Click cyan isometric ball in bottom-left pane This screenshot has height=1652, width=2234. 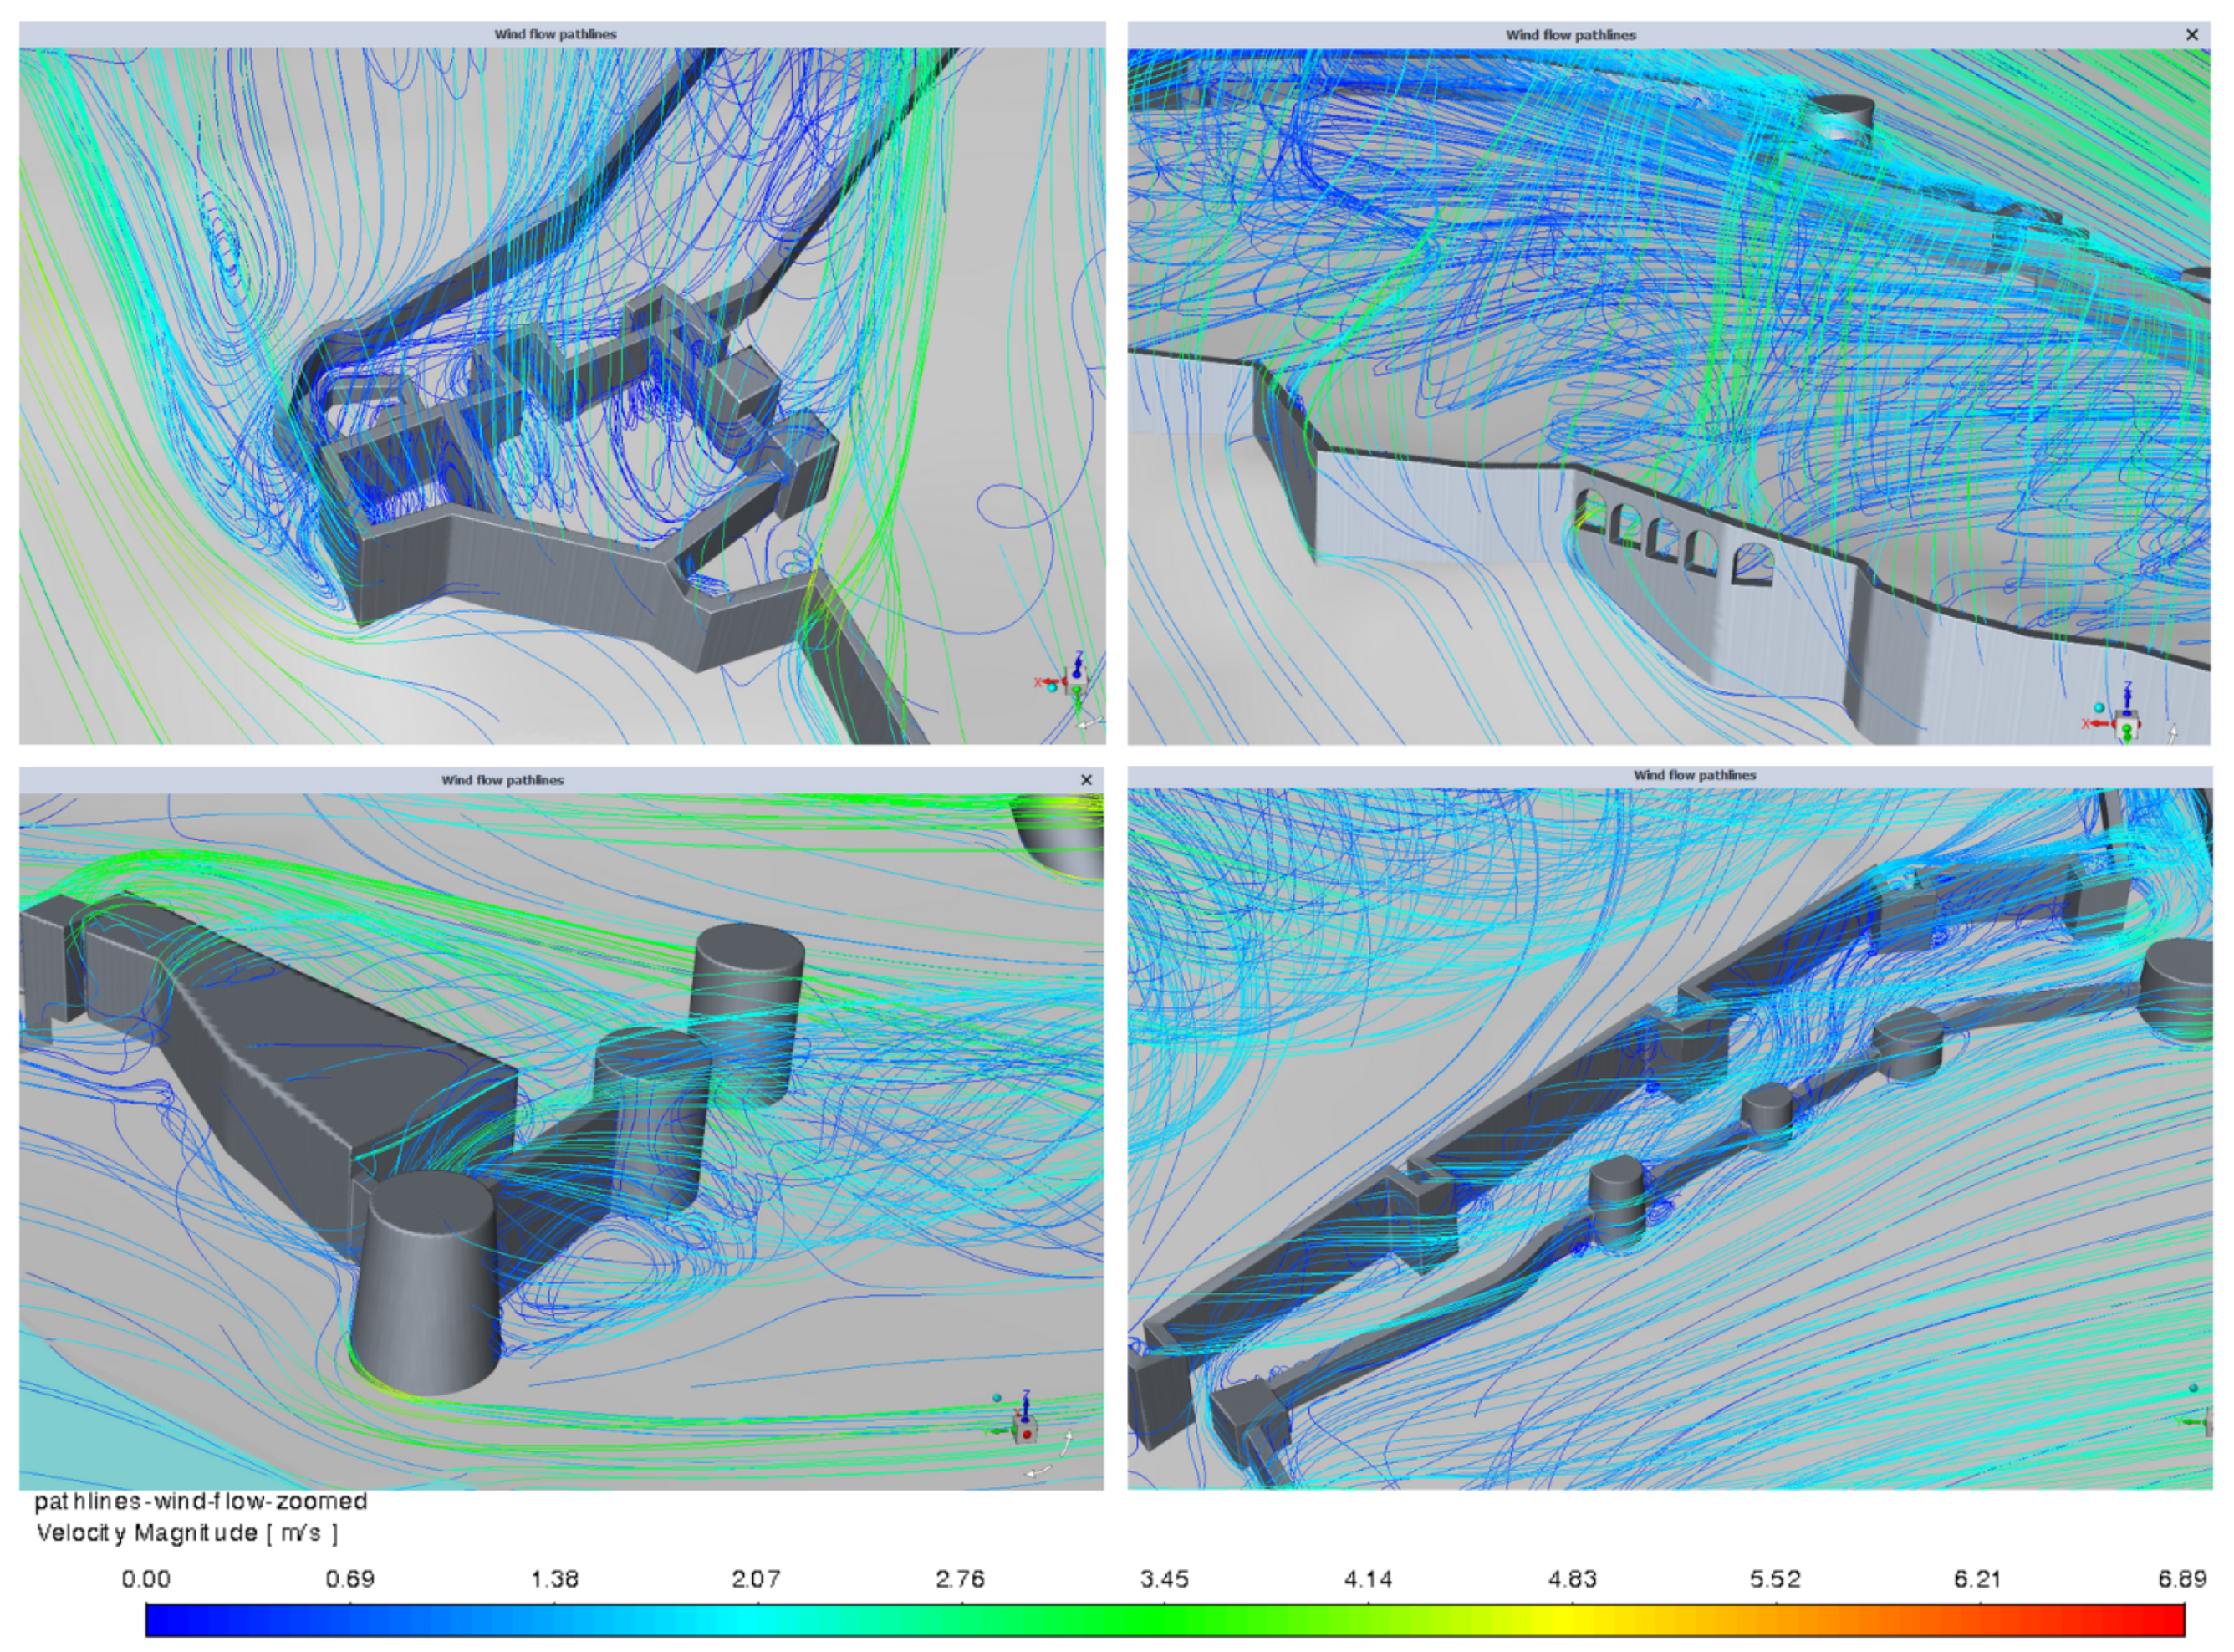(997, 1398)
